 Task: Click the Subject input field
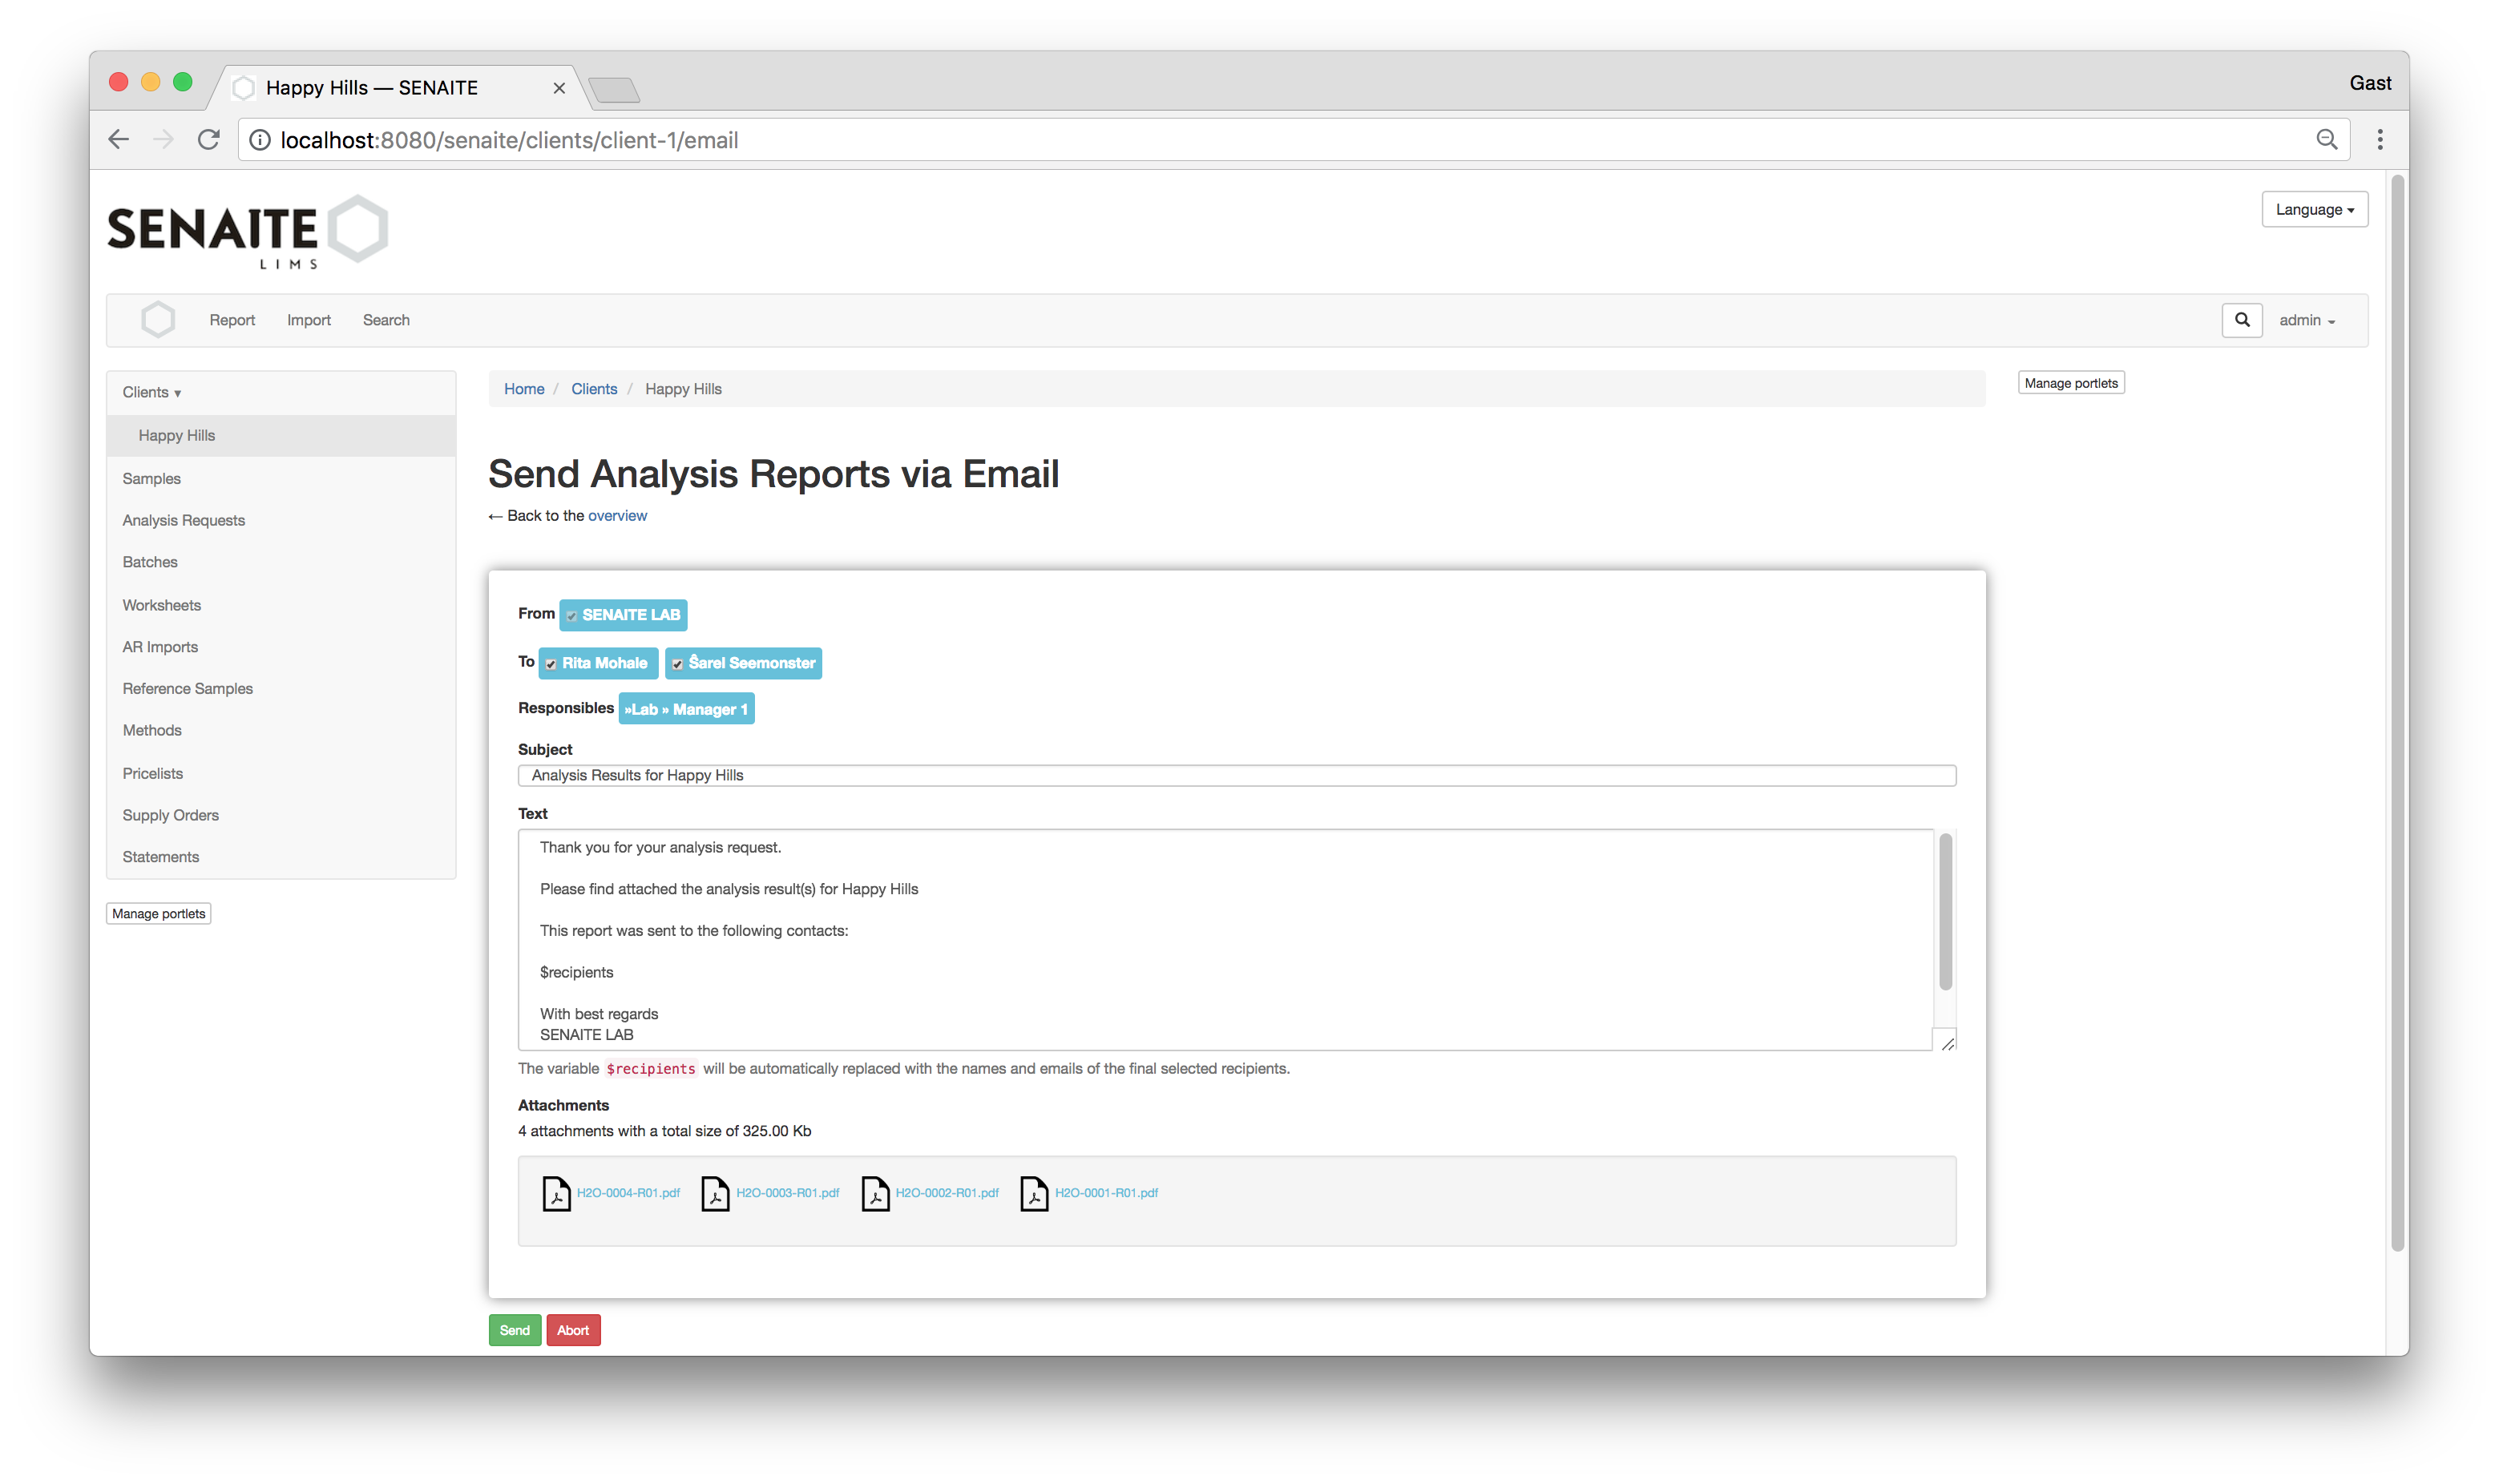(x=1236, y=776)
